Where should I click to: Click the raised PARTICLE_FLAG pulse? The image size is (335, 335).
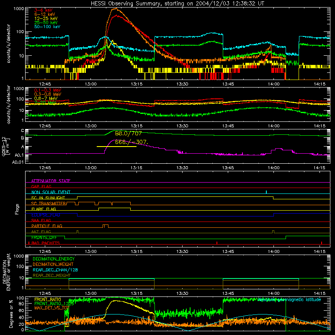coord(106,226)
